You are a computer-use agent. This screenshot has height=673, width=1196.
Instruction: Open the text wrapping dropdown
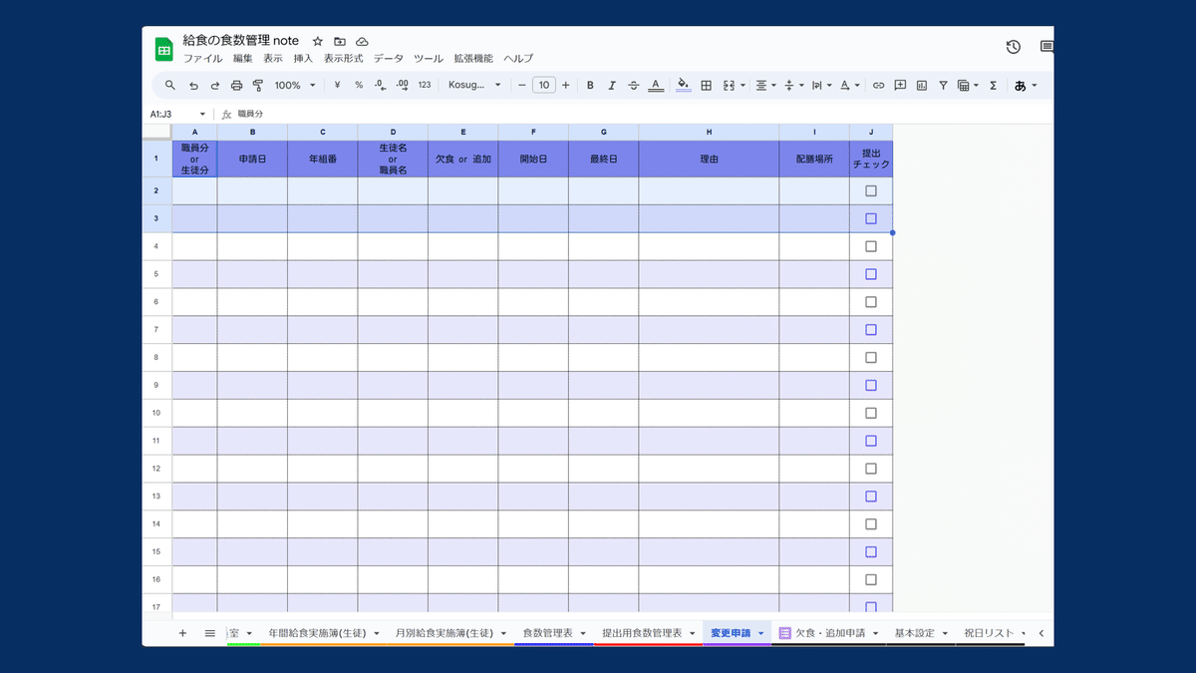(x=822, y=86)
